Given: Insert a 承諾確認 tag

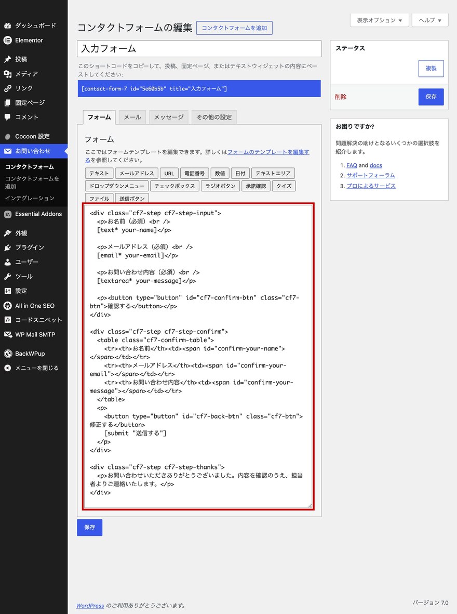Looking at the screenshot, I should click(256, 186).
